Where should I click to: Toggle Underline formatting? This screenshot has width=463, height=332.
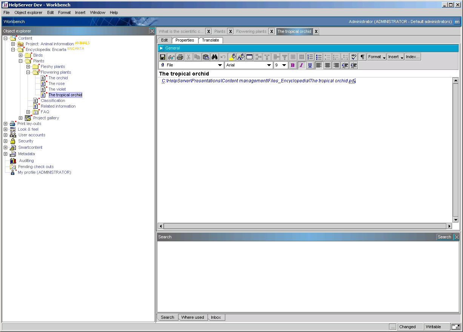pos(310,65)
